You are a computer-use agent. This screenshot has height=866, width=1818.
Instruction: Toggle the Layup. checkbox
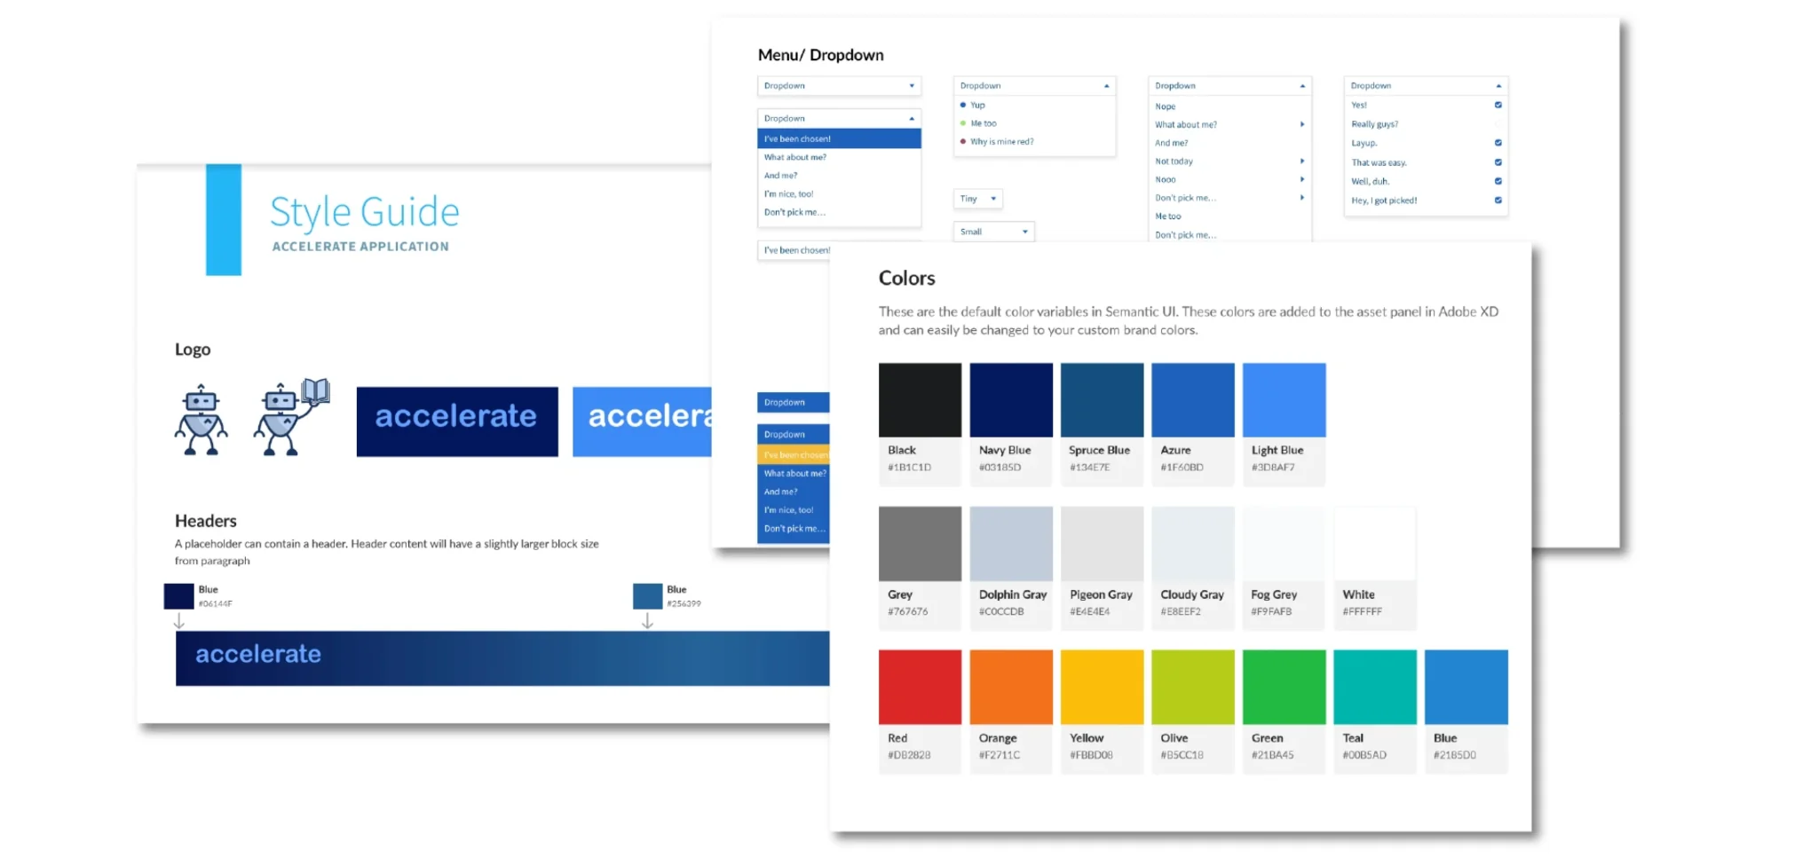coord(1498,143)
